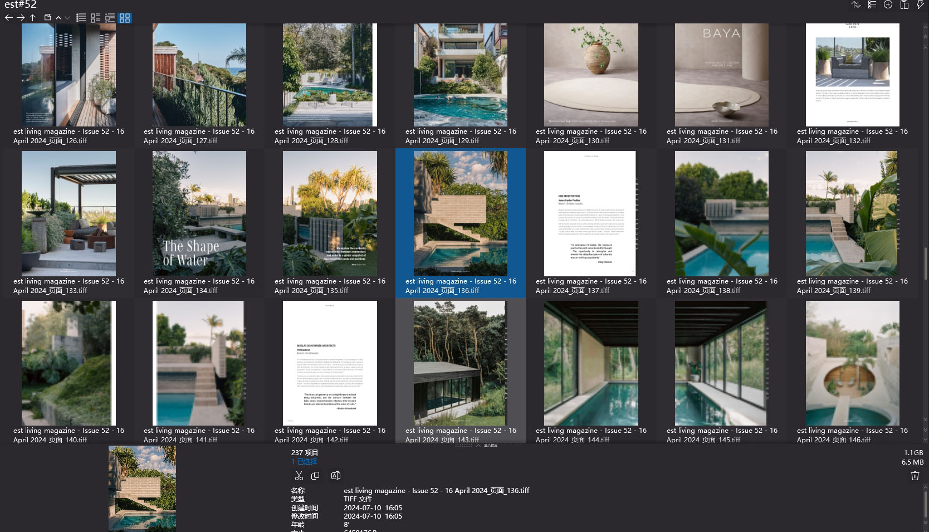The image size is (929, 532).
Task: Delete the selected file with trash icon
Action: 915,476
